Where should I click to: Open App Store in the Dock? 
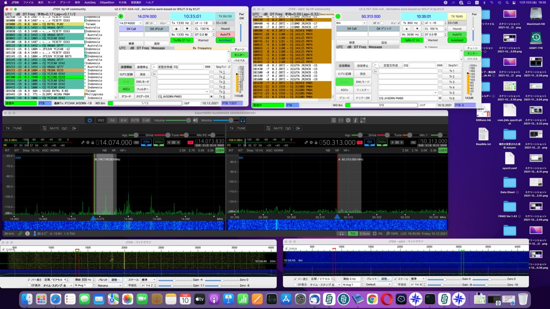(x=286, y=299)
